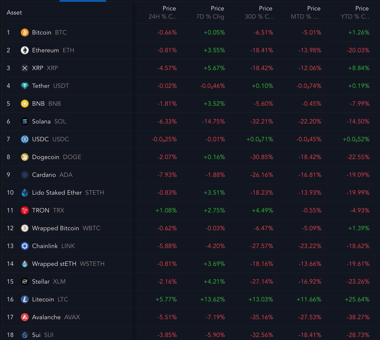Click Wrapped Bitcoin's YTD change +1.39%
The width and height of the screenshot is (380, 340).
(359, 228)
